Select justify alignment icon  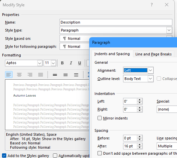pyautogui.click(x=41, y=75)
